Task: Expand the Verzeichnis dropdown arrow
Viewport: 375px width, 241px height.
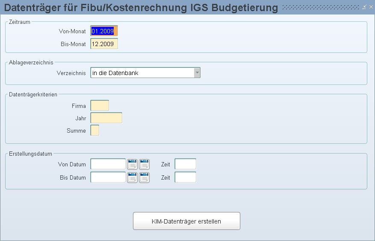Action: click(197, 73)
